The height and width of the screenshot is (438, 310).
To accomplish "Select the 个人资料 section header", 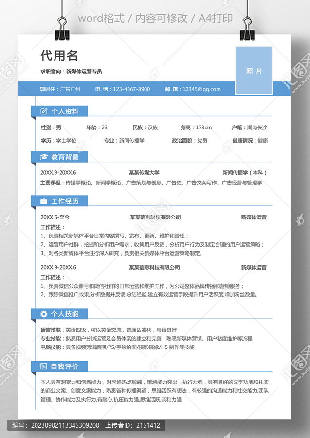I will pyautogui.click(x=59, y=111).
